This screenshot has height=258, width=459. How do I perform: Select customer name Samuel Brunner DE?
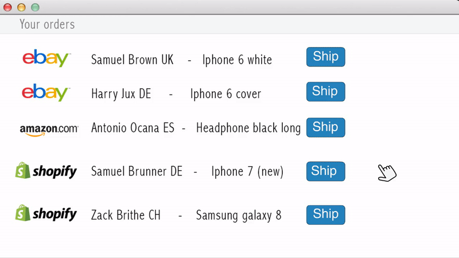[x=137, y=171]
